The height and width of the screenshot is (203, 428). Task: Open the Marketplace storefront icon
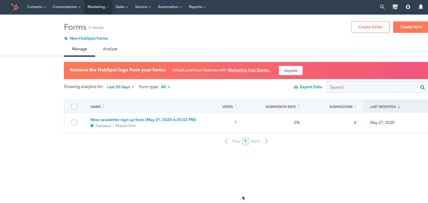point(395,7)
